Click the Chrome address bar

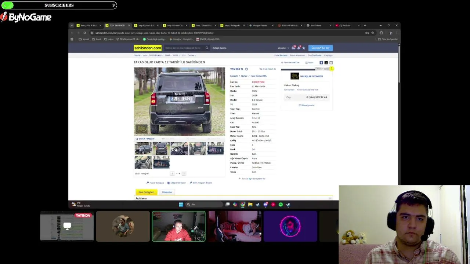pos(228,33)
